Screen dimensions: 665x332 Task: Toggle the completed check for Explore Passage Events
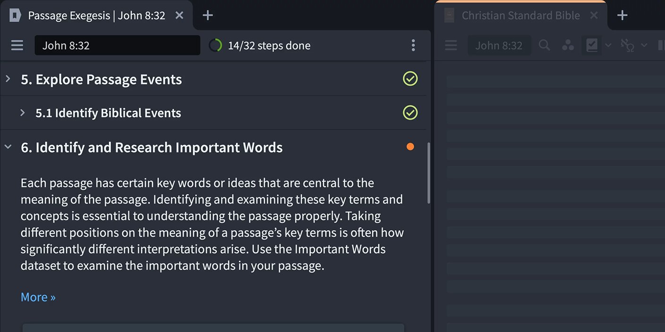(410, 79)
